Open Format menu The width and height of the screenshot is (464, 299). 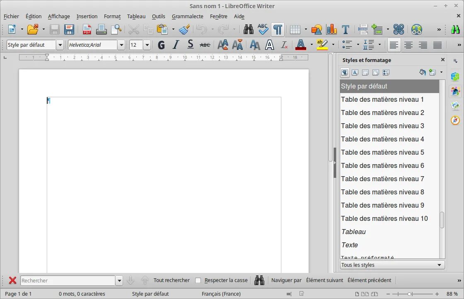112,16
